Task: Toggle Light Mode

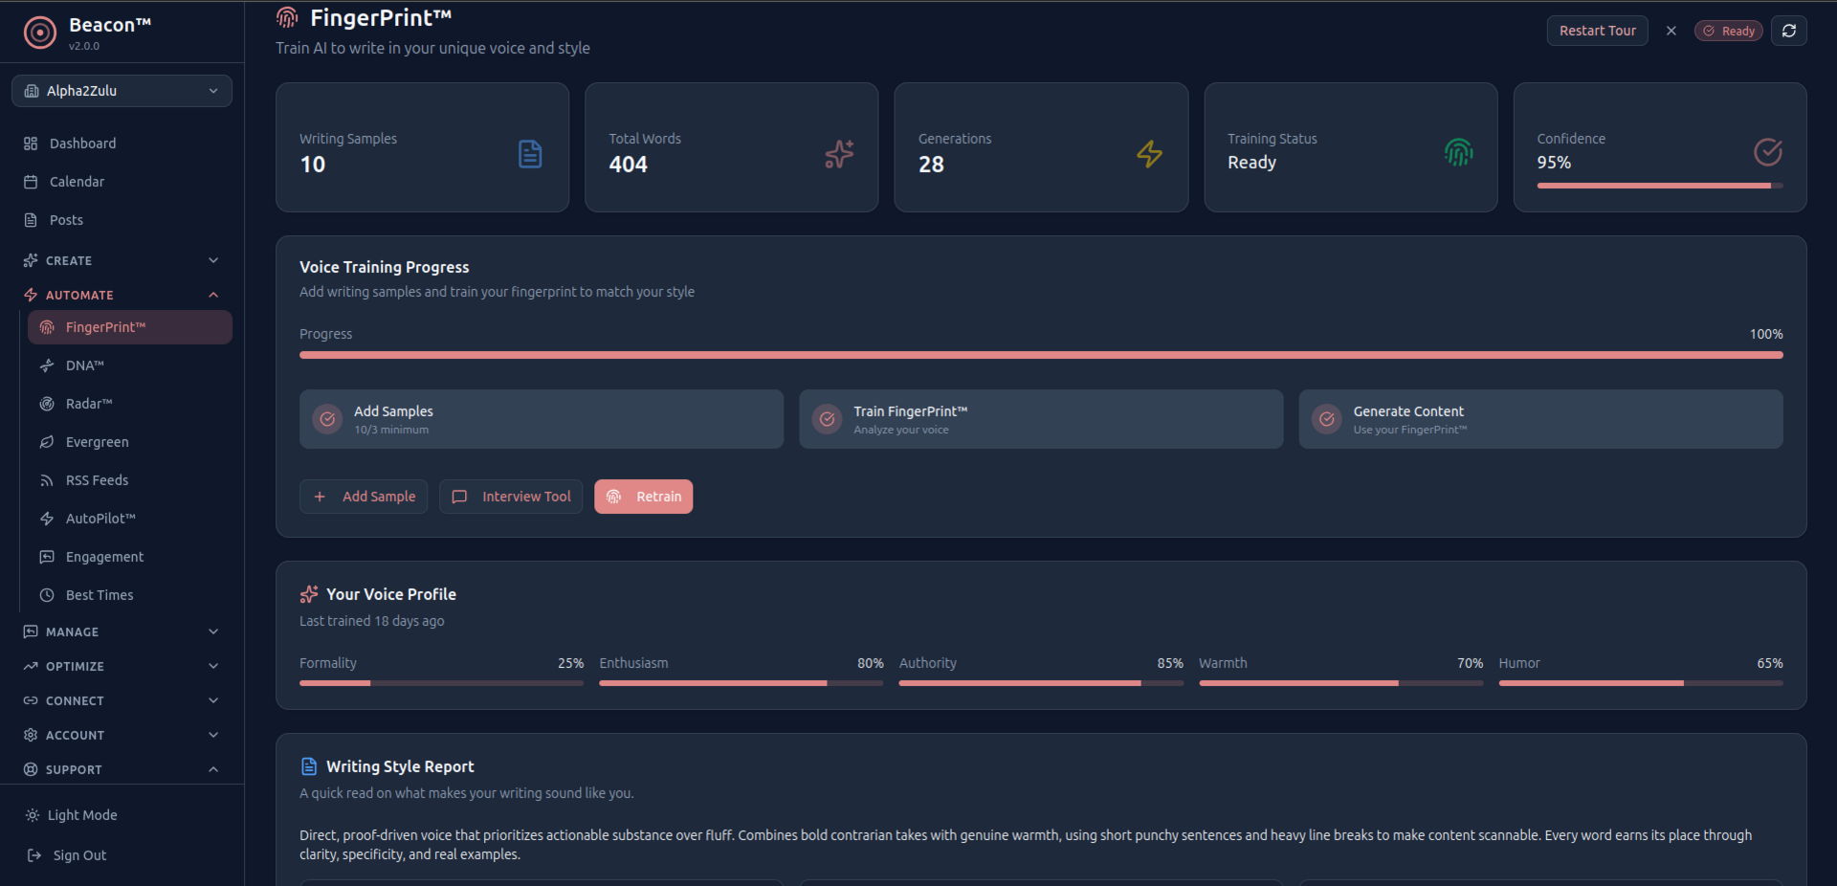Action: coord(82,814)
